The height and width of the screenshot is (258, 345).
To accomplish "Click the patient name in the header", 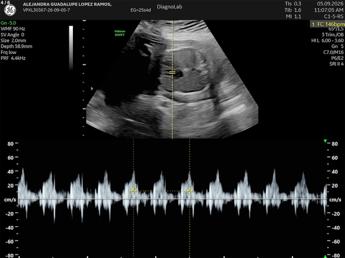I will pos(67,4).
